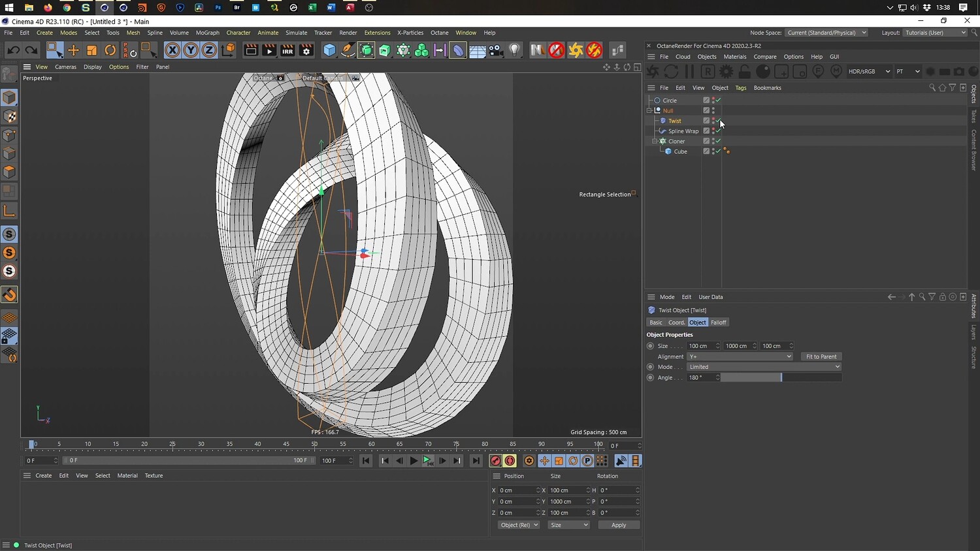Click the Rotate tool icon

[110, 50]
